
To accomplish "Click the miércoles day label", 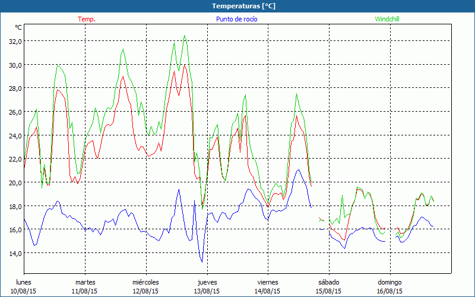I will point(145,282).
